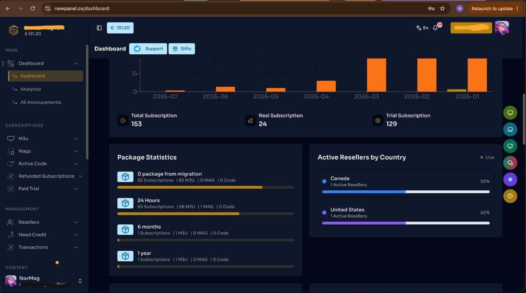Open Chrome's three-dot menu

coord(517,8)
